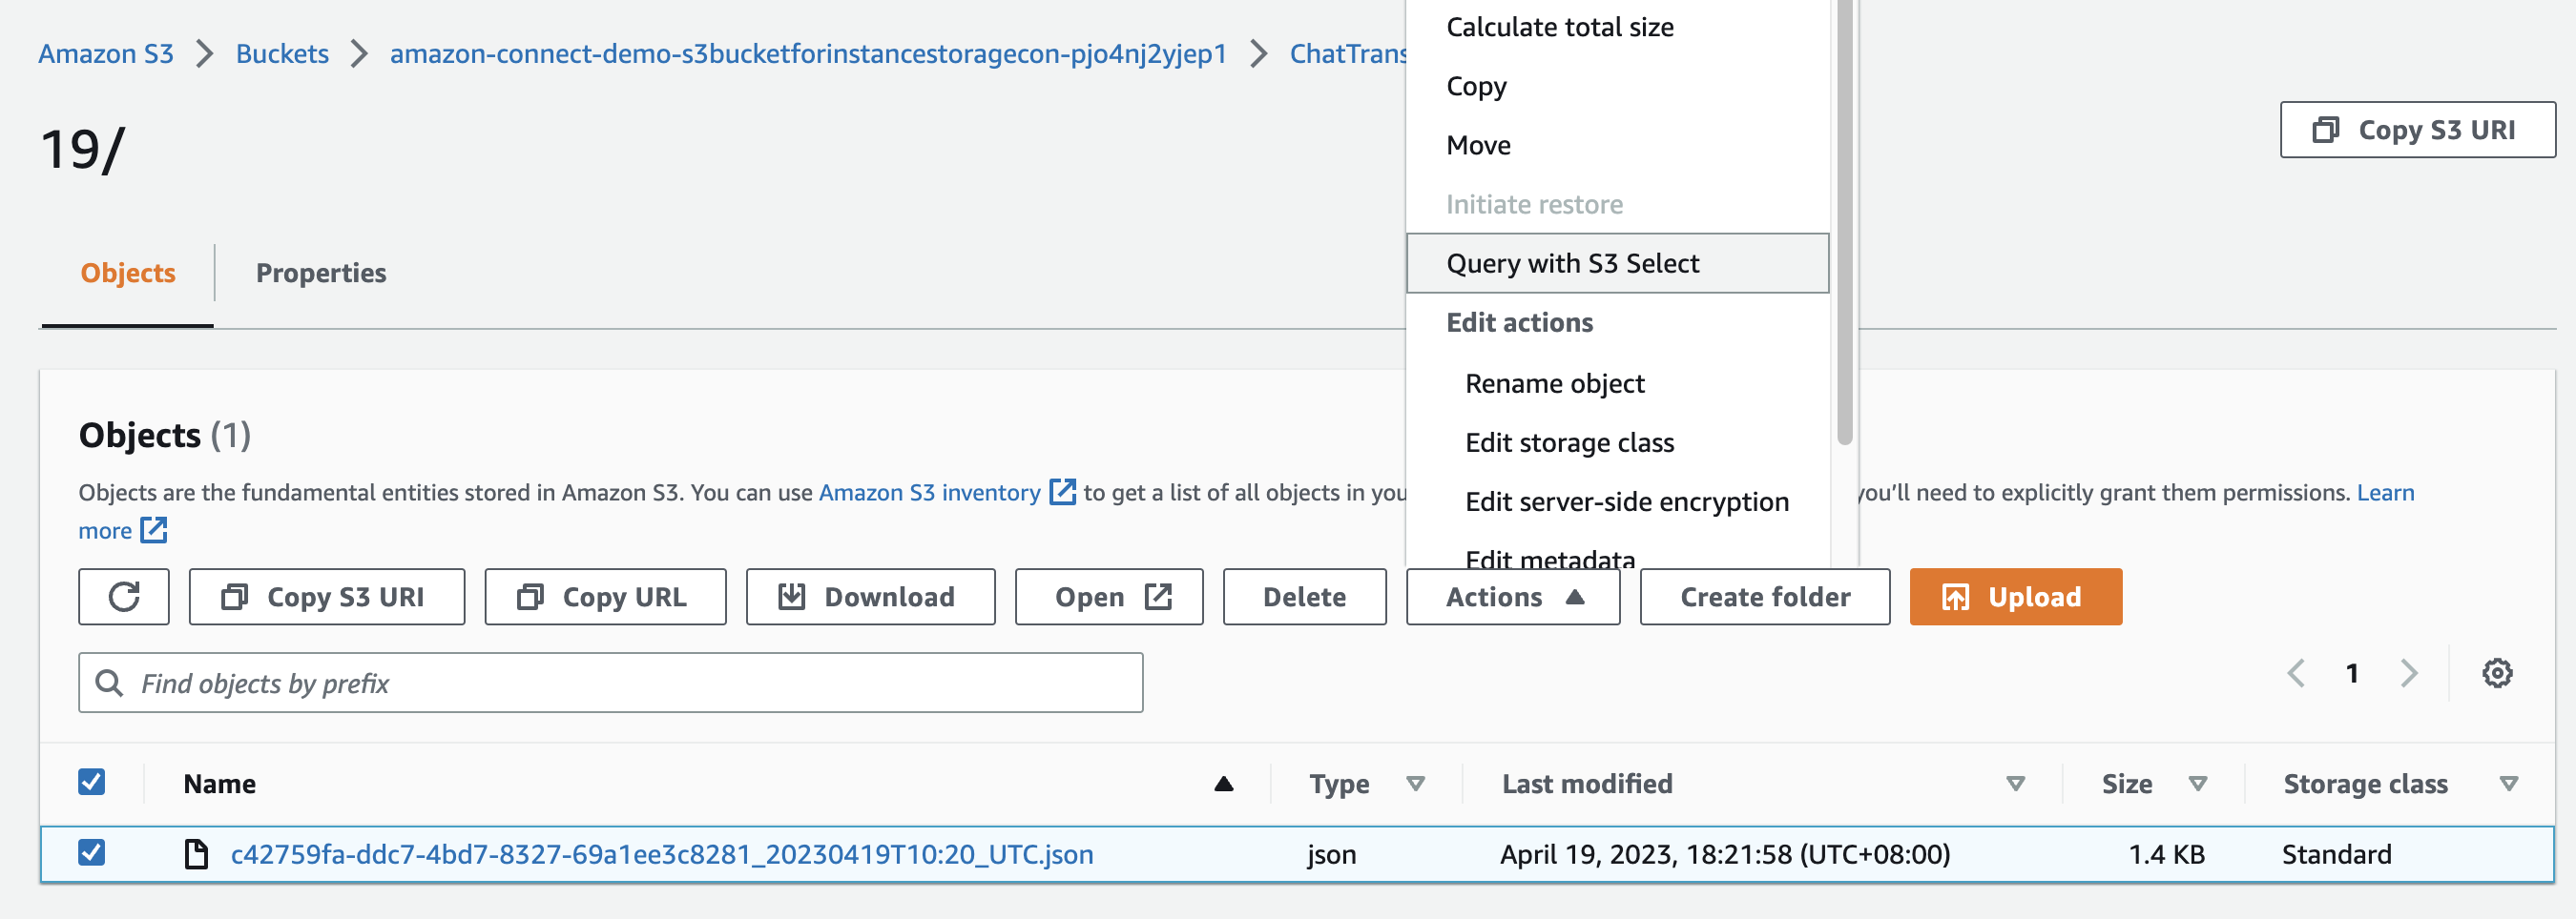Click the search magnifier icon

(x=109, y=683)
